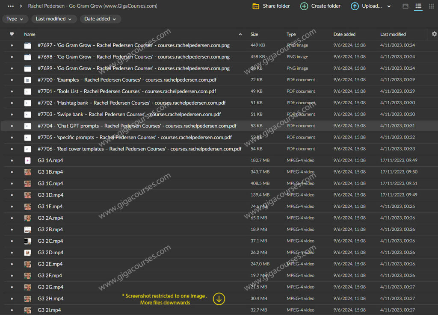Select the 'Chat GPT prompts' PDF row
The image size is (438, 315).
[137, 126]
